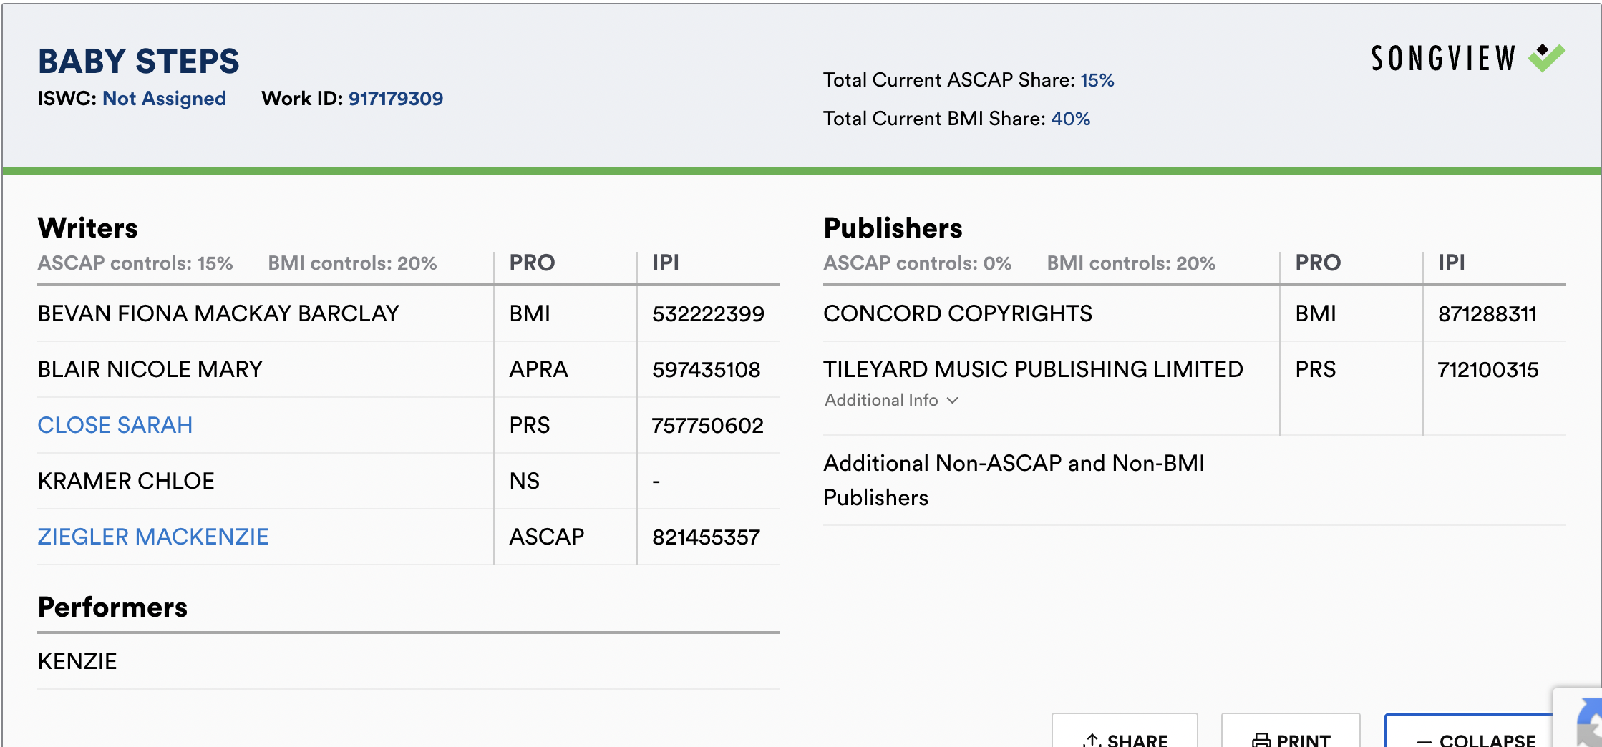
Task: Click BMI in Bevan Fiona Mackay Barclay row
Action: click(530, 313)
